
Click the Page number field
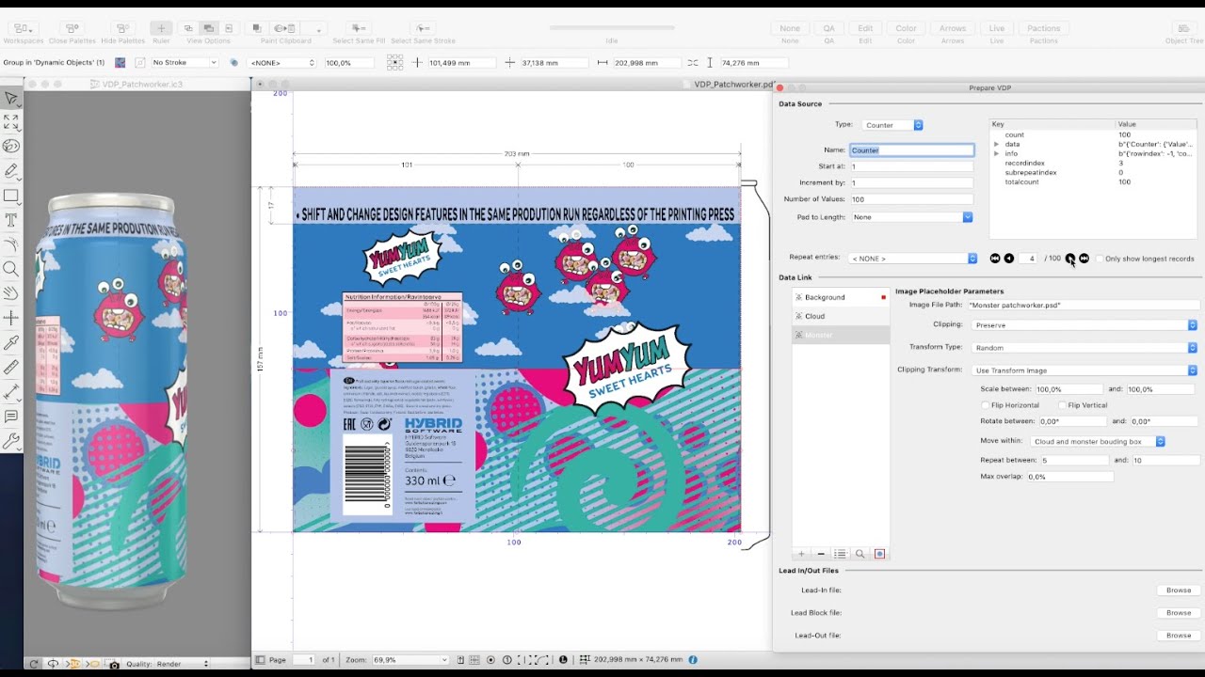[303, 660]
